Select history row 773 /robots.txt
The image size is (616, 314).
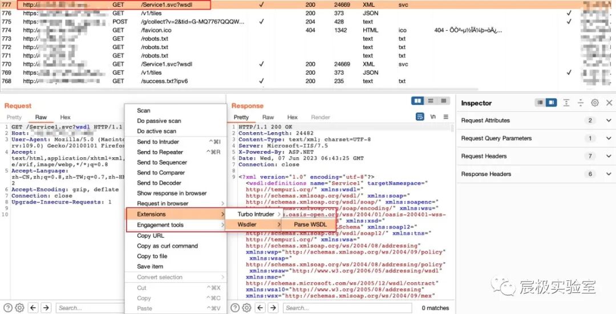tap(308, 38)
